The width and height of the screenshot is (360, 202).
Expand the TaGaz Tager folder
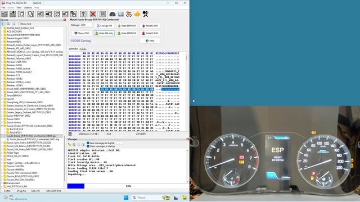pyautogui.click(x=2, y=153)
